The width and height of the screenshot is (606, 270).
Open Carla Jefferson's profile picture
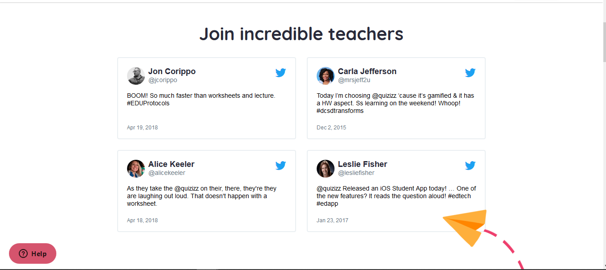[326, 76]
